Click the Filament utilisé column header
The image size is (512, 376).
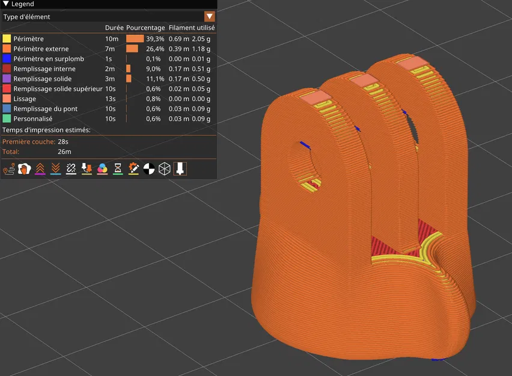[192, 28]
